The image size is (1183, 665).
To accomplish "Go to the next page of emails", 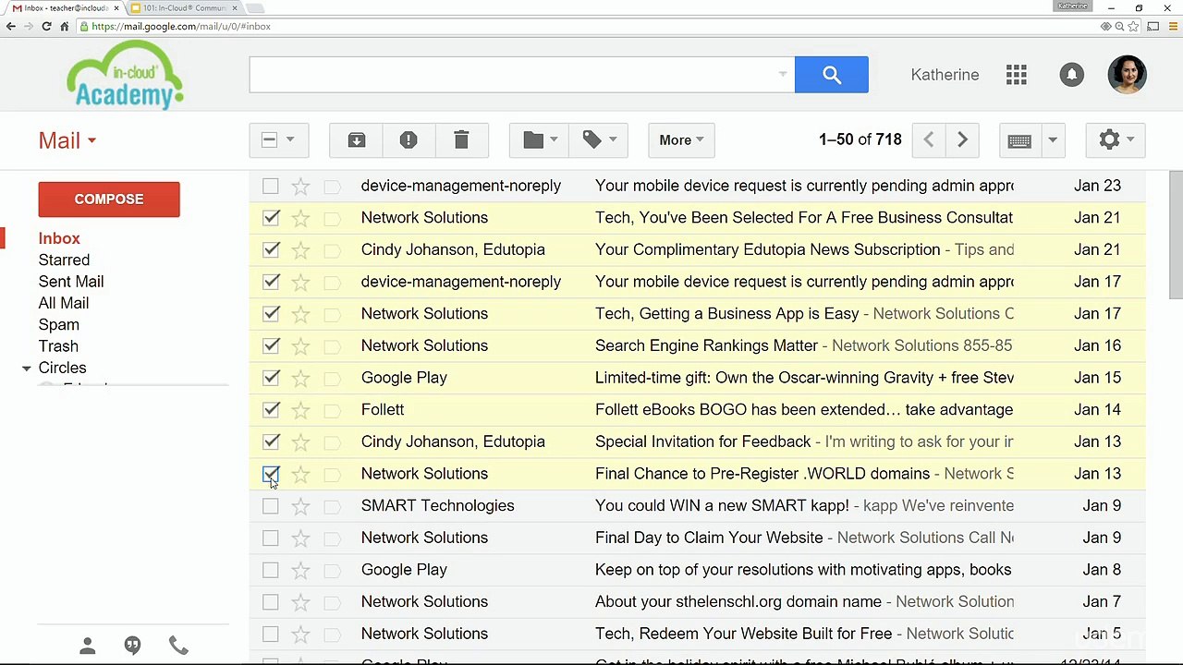I will pyautogui.click(x=962, y=140).
